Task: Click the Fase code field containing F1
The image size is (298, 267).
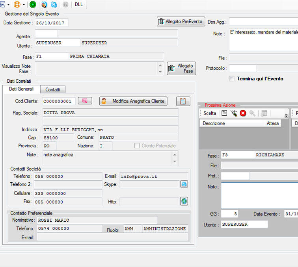Action: pos(52,56)
